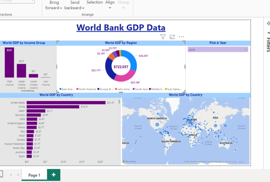The width and height of the screenshot is (270, 182).
Task: Click France country label
Action: 21,127
